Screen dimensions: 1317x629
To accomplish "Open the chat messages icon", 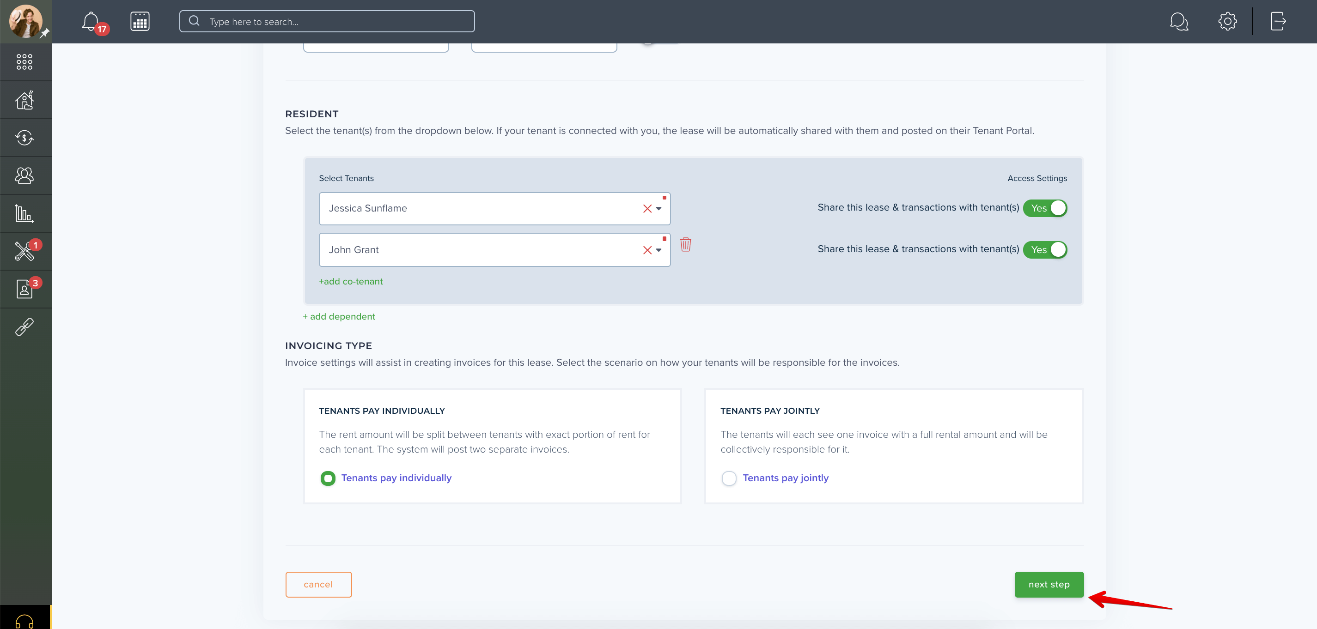I will click(1179, 21).
